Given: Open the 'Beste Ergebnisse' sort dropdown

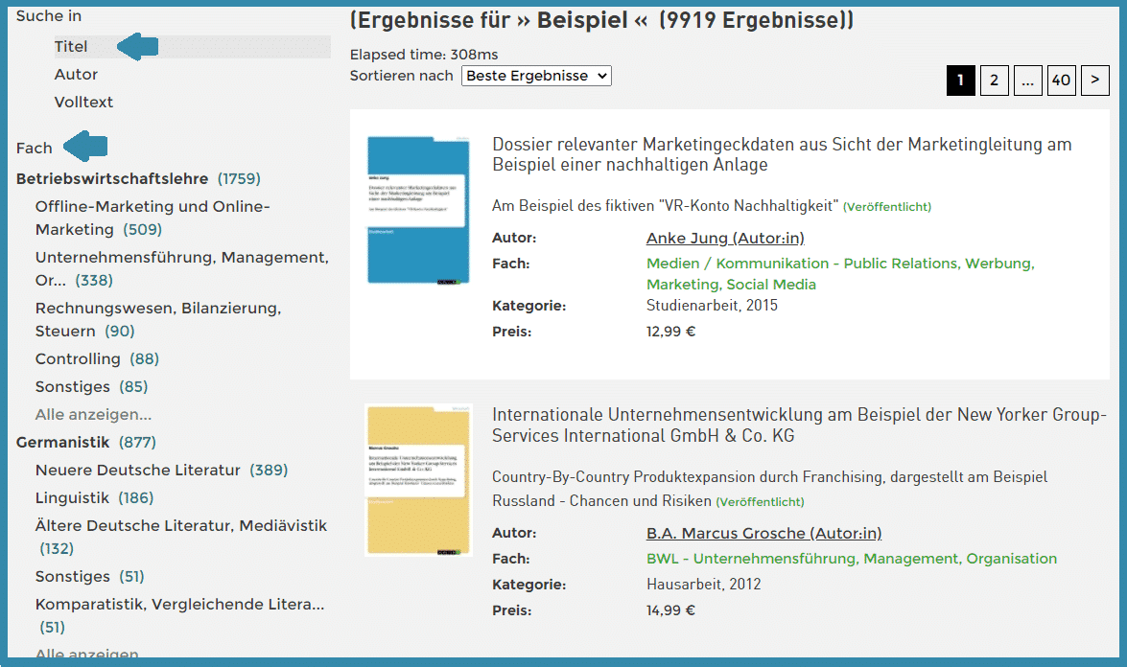Looking at the screenshot, I should coord(536,76).
